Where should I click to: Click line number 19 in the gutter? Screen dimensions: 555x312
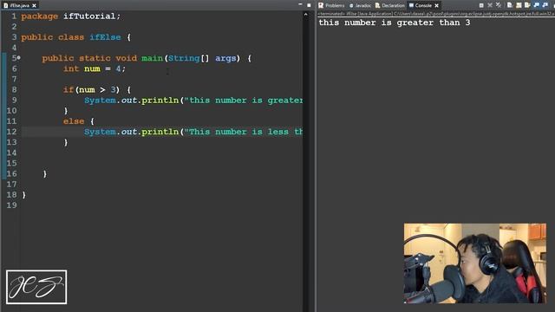[11, 205]
